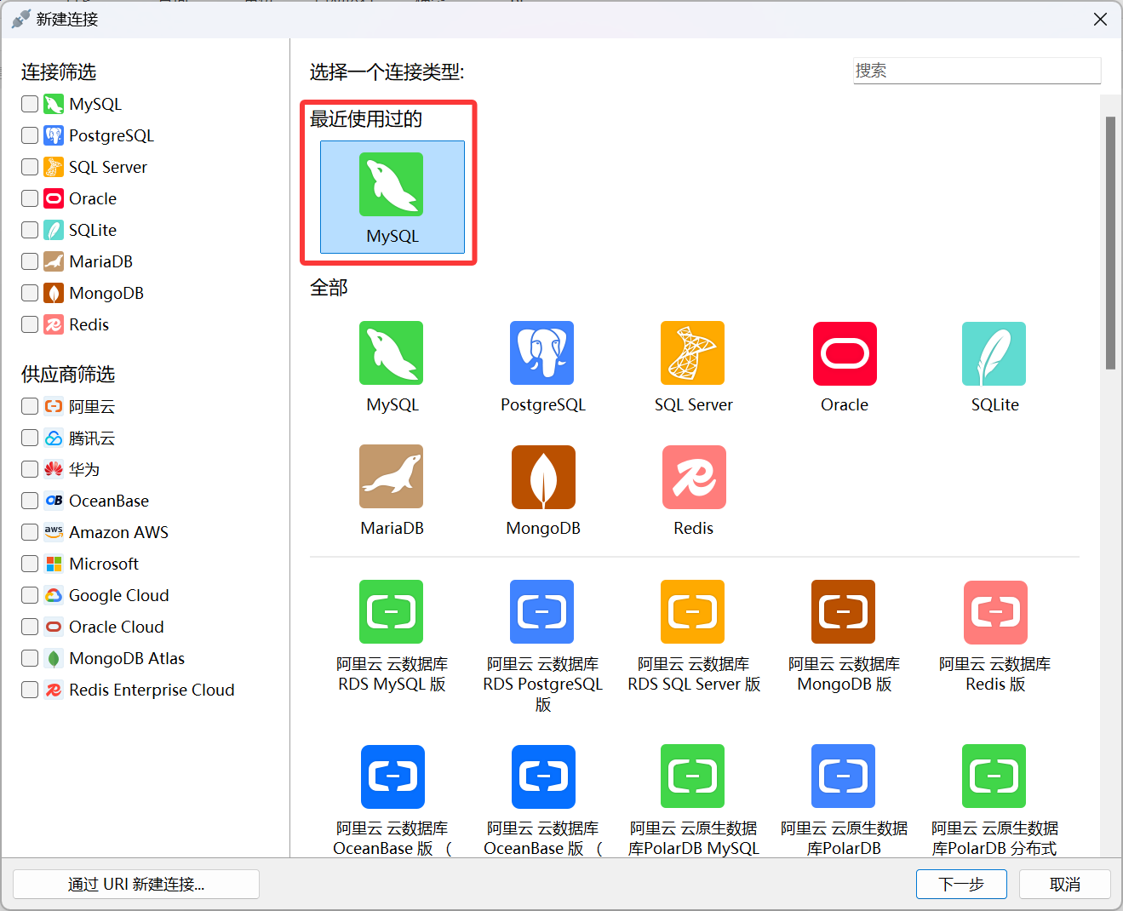Pick the SQL Server connection icon
1123x911 pixels.
pyautogui.click(x=693, y=353)
